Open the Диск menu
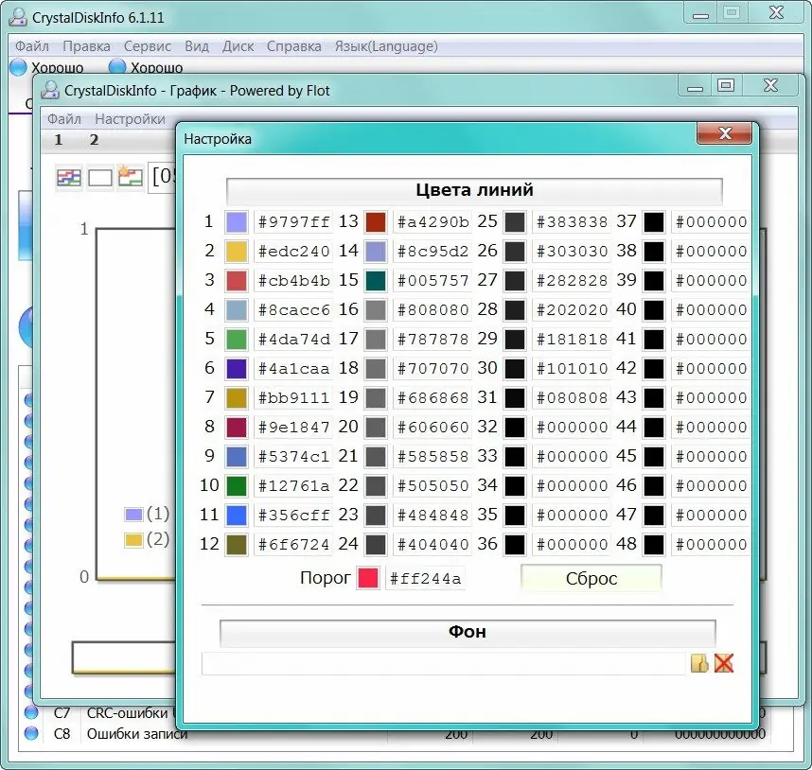This screenshot has height=770, width=812. click(238, 46)
